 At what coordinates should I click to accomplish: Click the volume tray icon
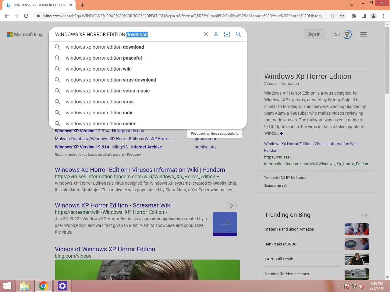(x=361, y=286)
